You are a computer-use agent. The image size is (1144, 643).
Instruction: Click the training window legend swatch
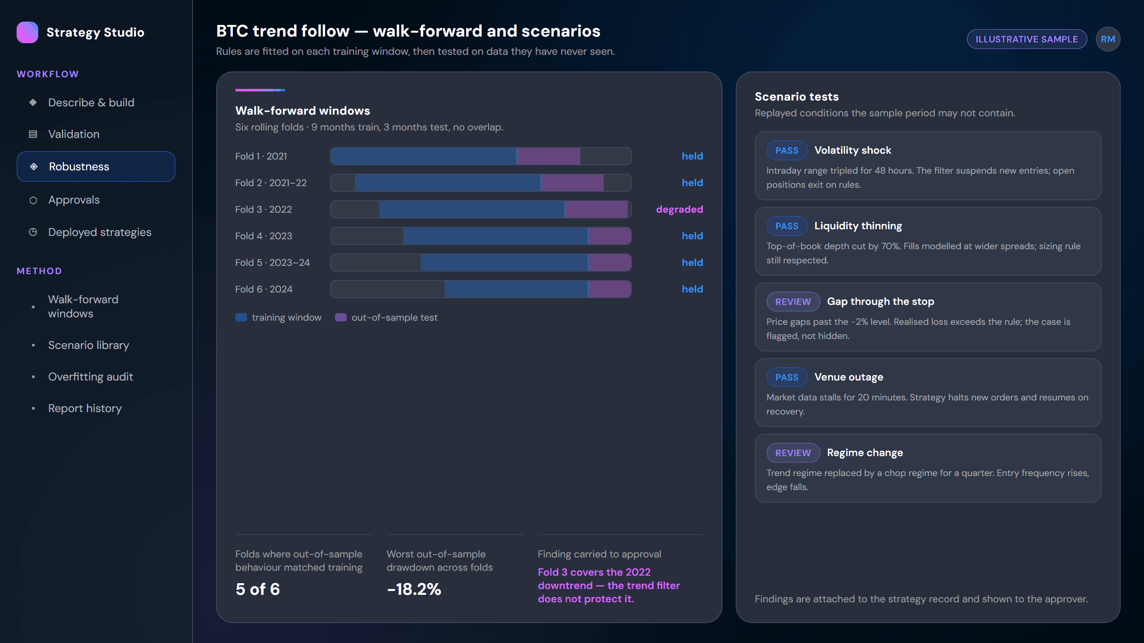(x=241, y=317)
